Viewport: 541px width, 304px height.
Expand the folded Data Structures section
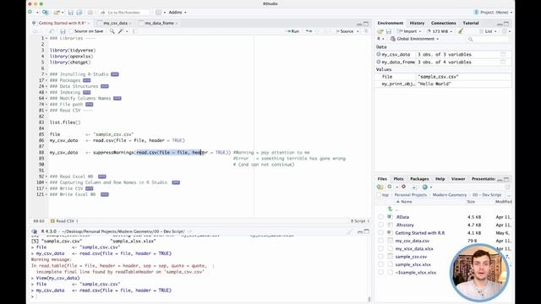point(105,86)
